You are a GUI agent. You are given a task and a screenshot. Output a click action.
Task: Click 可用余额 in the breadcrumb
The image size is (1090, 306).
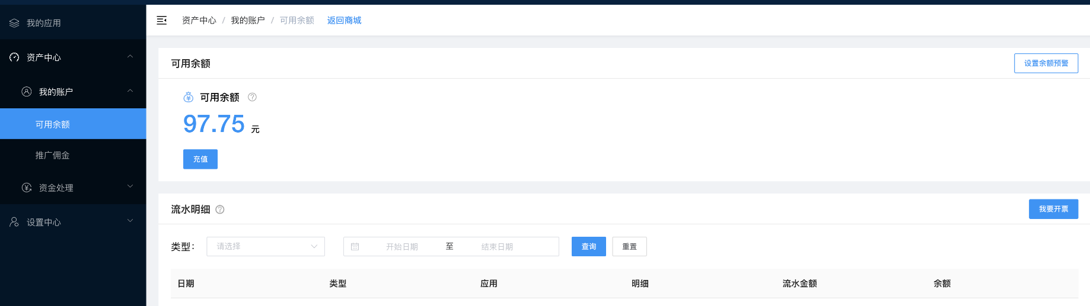297,21
